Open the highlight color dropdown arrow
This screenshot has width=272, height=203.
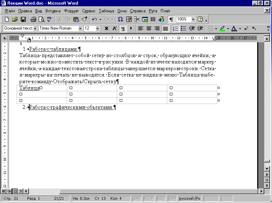click(228, 29)
